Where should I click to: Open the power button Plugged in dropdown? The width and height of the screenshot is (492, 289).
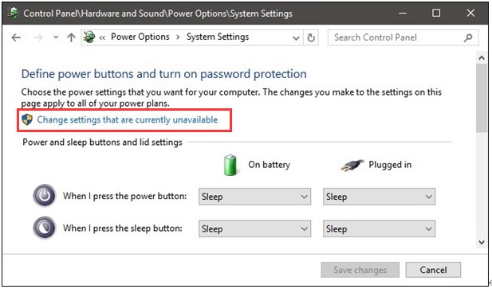tap(379, 197)
